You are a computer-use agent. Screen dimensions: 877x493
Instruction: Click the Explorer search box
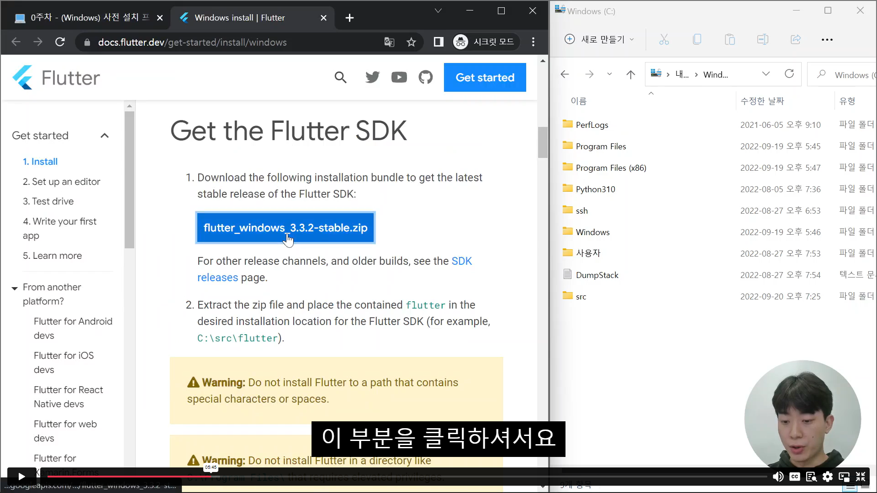point(843,74)
